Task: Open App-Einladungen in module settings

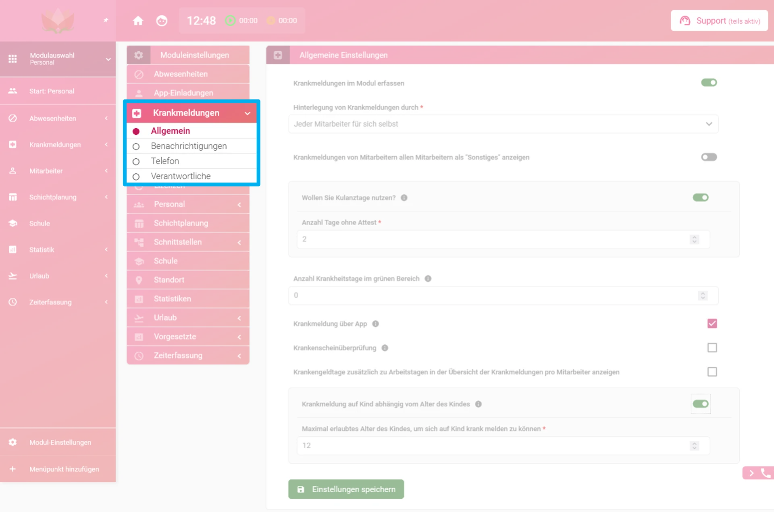Action: point(188,93)
